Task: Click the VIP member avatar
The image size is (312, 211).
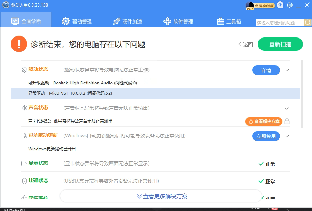Action: [250, 6]
